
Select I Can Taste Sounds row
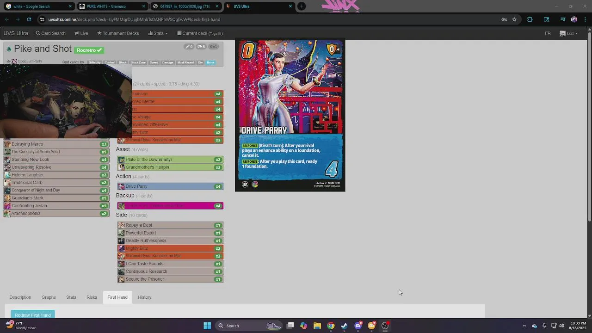pyautogui.click(x=170, y=264)
